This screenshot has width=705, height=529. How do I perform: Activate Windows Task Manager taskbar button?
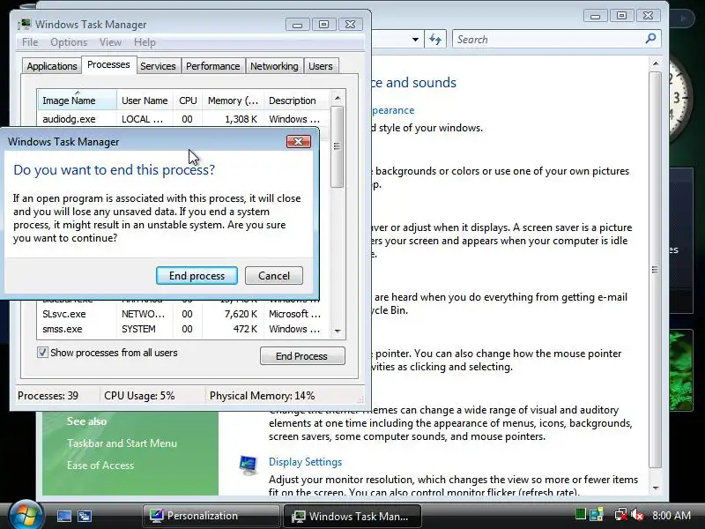coord(352,516)
